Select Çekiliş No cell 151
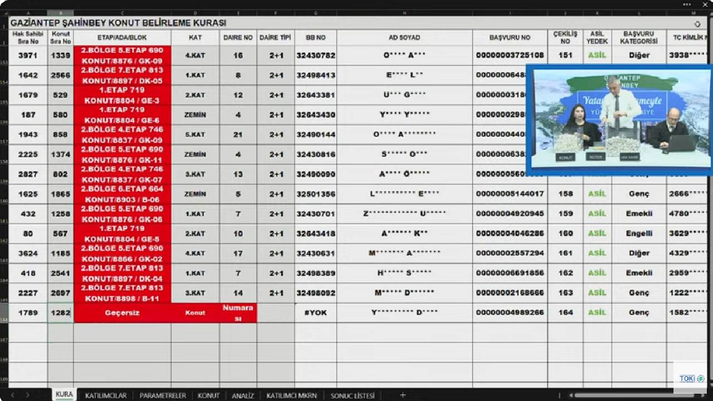Viewport: 713px width, 401px height. click(x=565, y=55)
